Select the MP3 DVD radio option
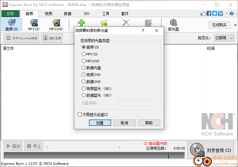Viewport: 238px width, 167px height. click(x=83, y=61)
